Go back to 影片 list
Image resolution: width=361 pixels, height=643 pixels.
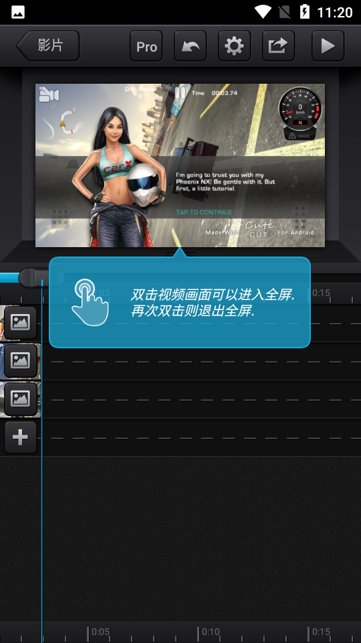48,46
